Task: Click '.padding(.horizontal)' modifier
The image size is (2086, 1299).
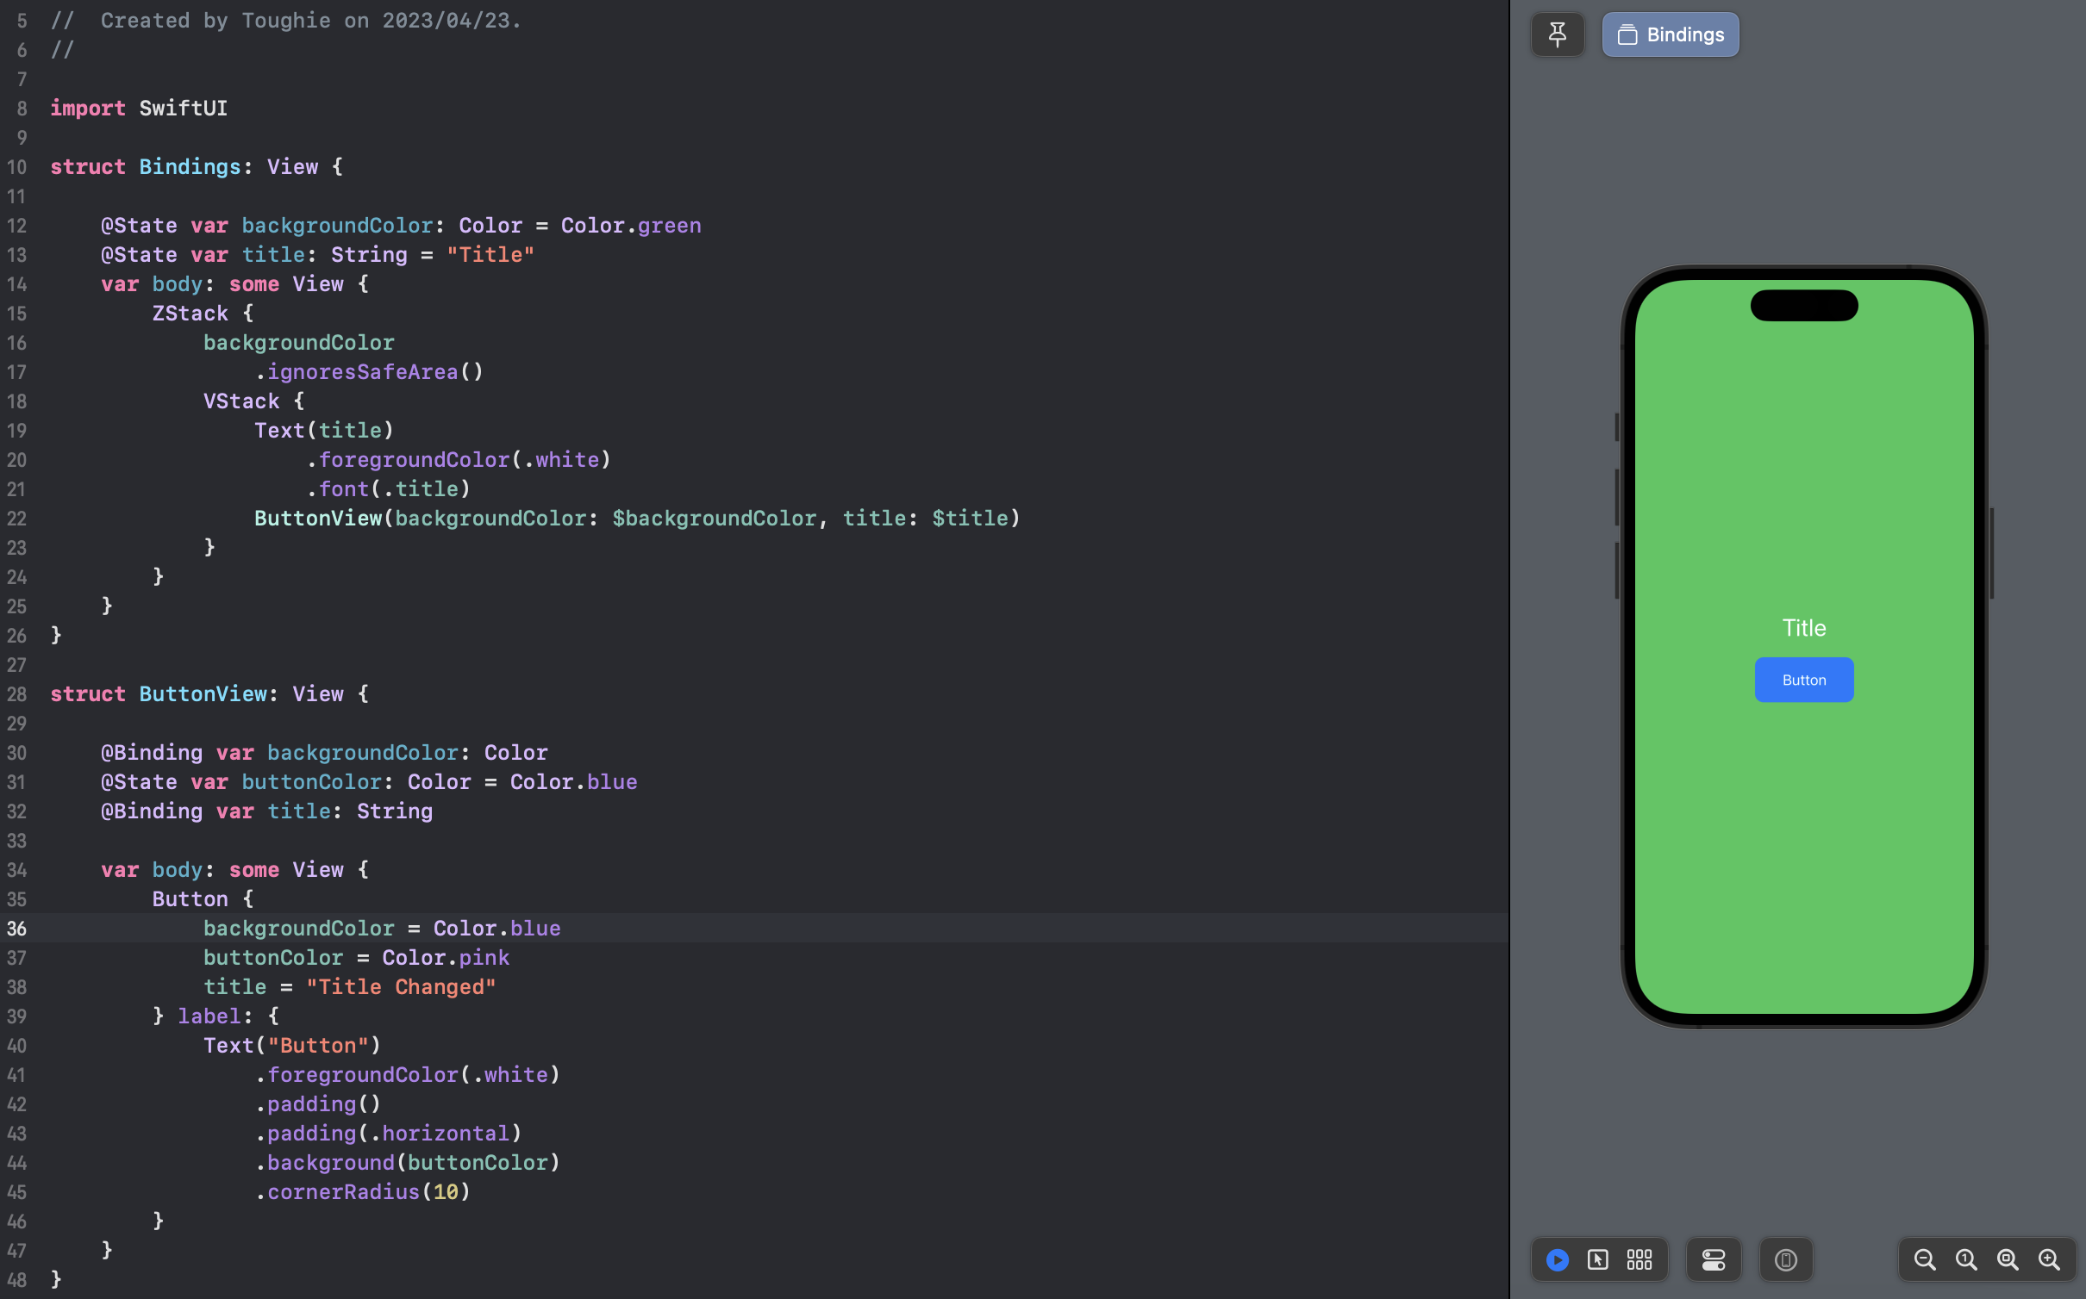Action: point(388,1134)
